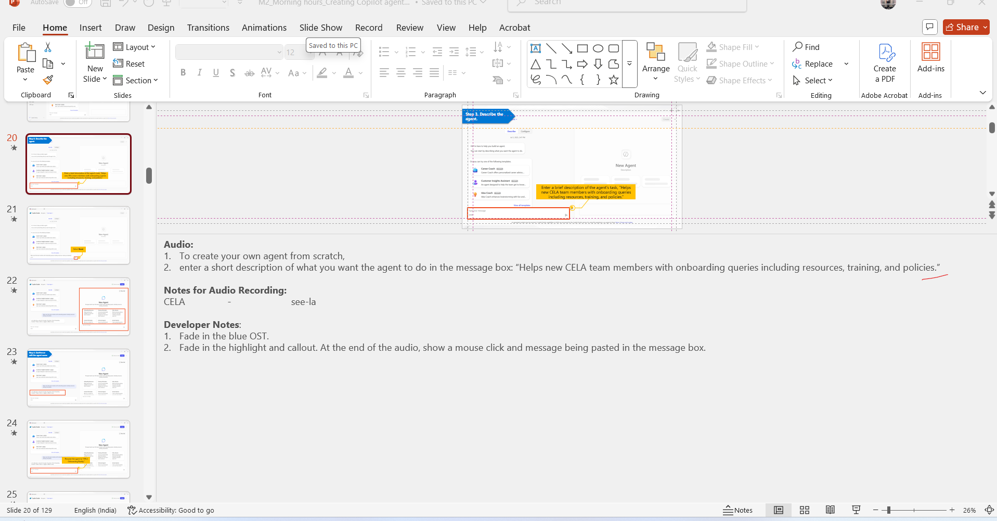997x521 pixels.
Task: Open the Insert tab
Action: (x=90, y=28)
